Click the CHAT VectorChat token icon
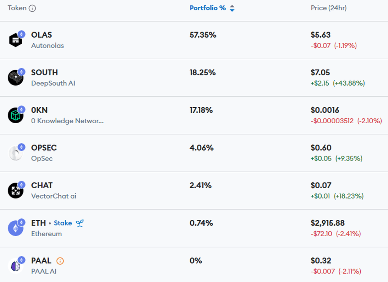This screenshot has width=388, height=282. tap(16, 190)
